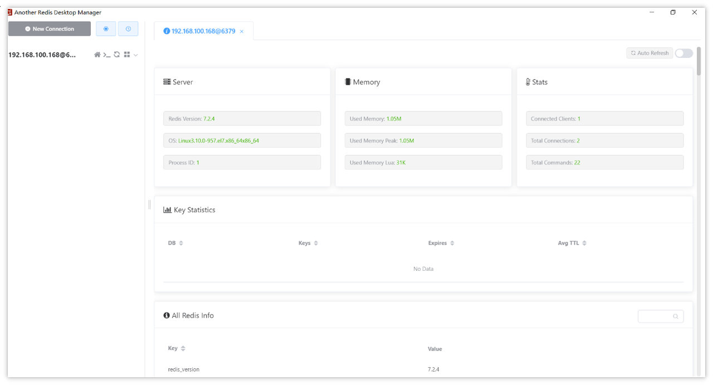Toggle the Auto Refresh switch
The image size is (713, 385).
684,53
